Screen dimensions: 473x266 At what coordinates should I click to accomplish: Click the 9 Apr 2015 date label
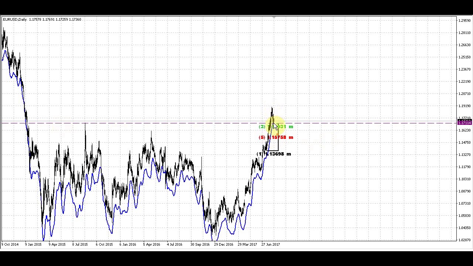coord(57,245)
